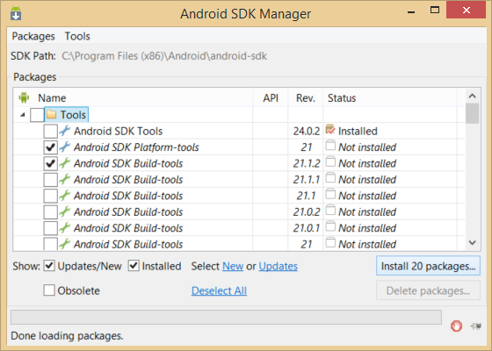Toggle the Updates/New show checkbox
This screenshot has height=351, width=492.
[x=49, y=266]
